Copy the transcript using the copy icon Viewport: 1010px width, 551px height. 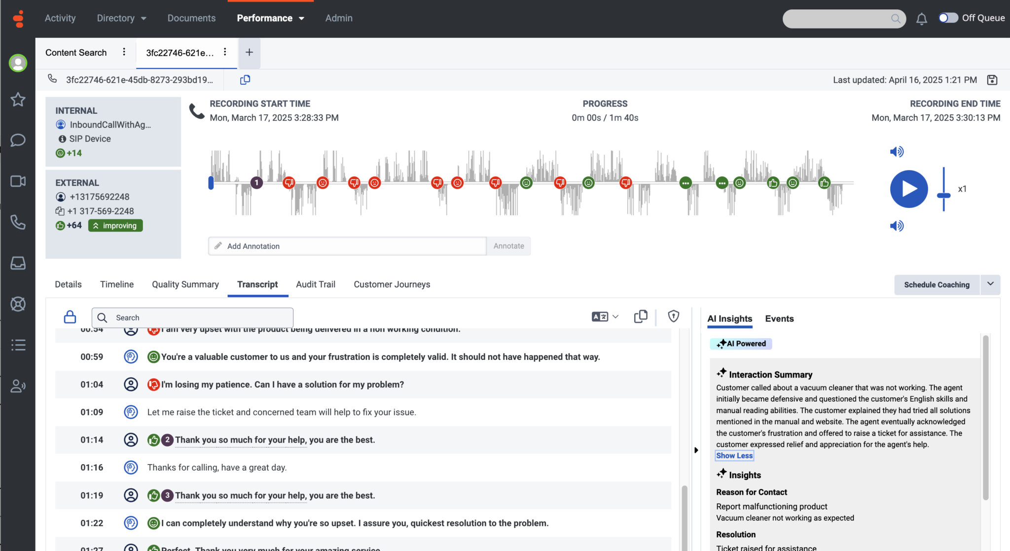(640, 316)
